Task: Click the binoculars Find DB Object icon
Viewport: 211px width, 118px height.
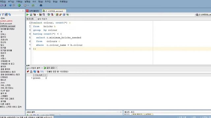Action: (x=41, y=5)
